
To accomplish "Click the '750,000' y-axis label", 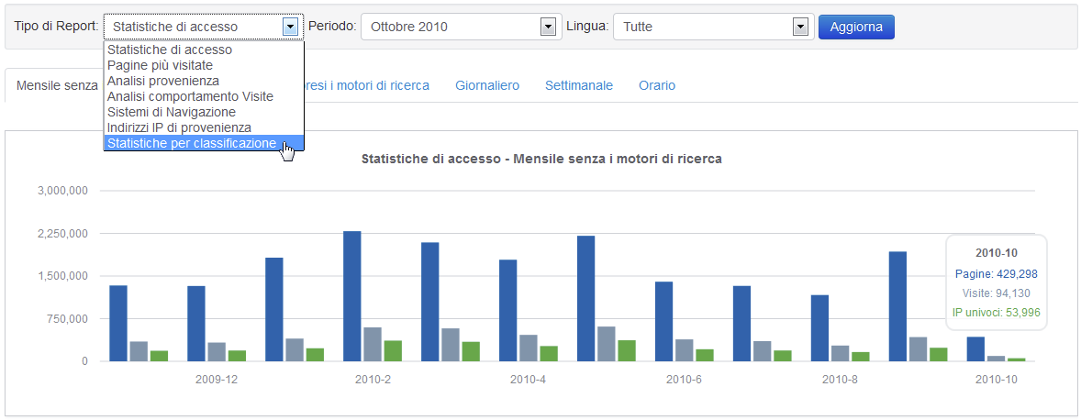I will point(68,319).
